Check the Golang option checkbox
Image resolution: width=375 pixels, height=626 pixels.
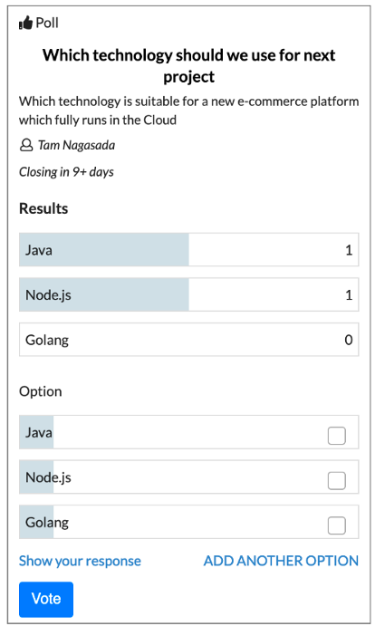[x=337, y=525]
